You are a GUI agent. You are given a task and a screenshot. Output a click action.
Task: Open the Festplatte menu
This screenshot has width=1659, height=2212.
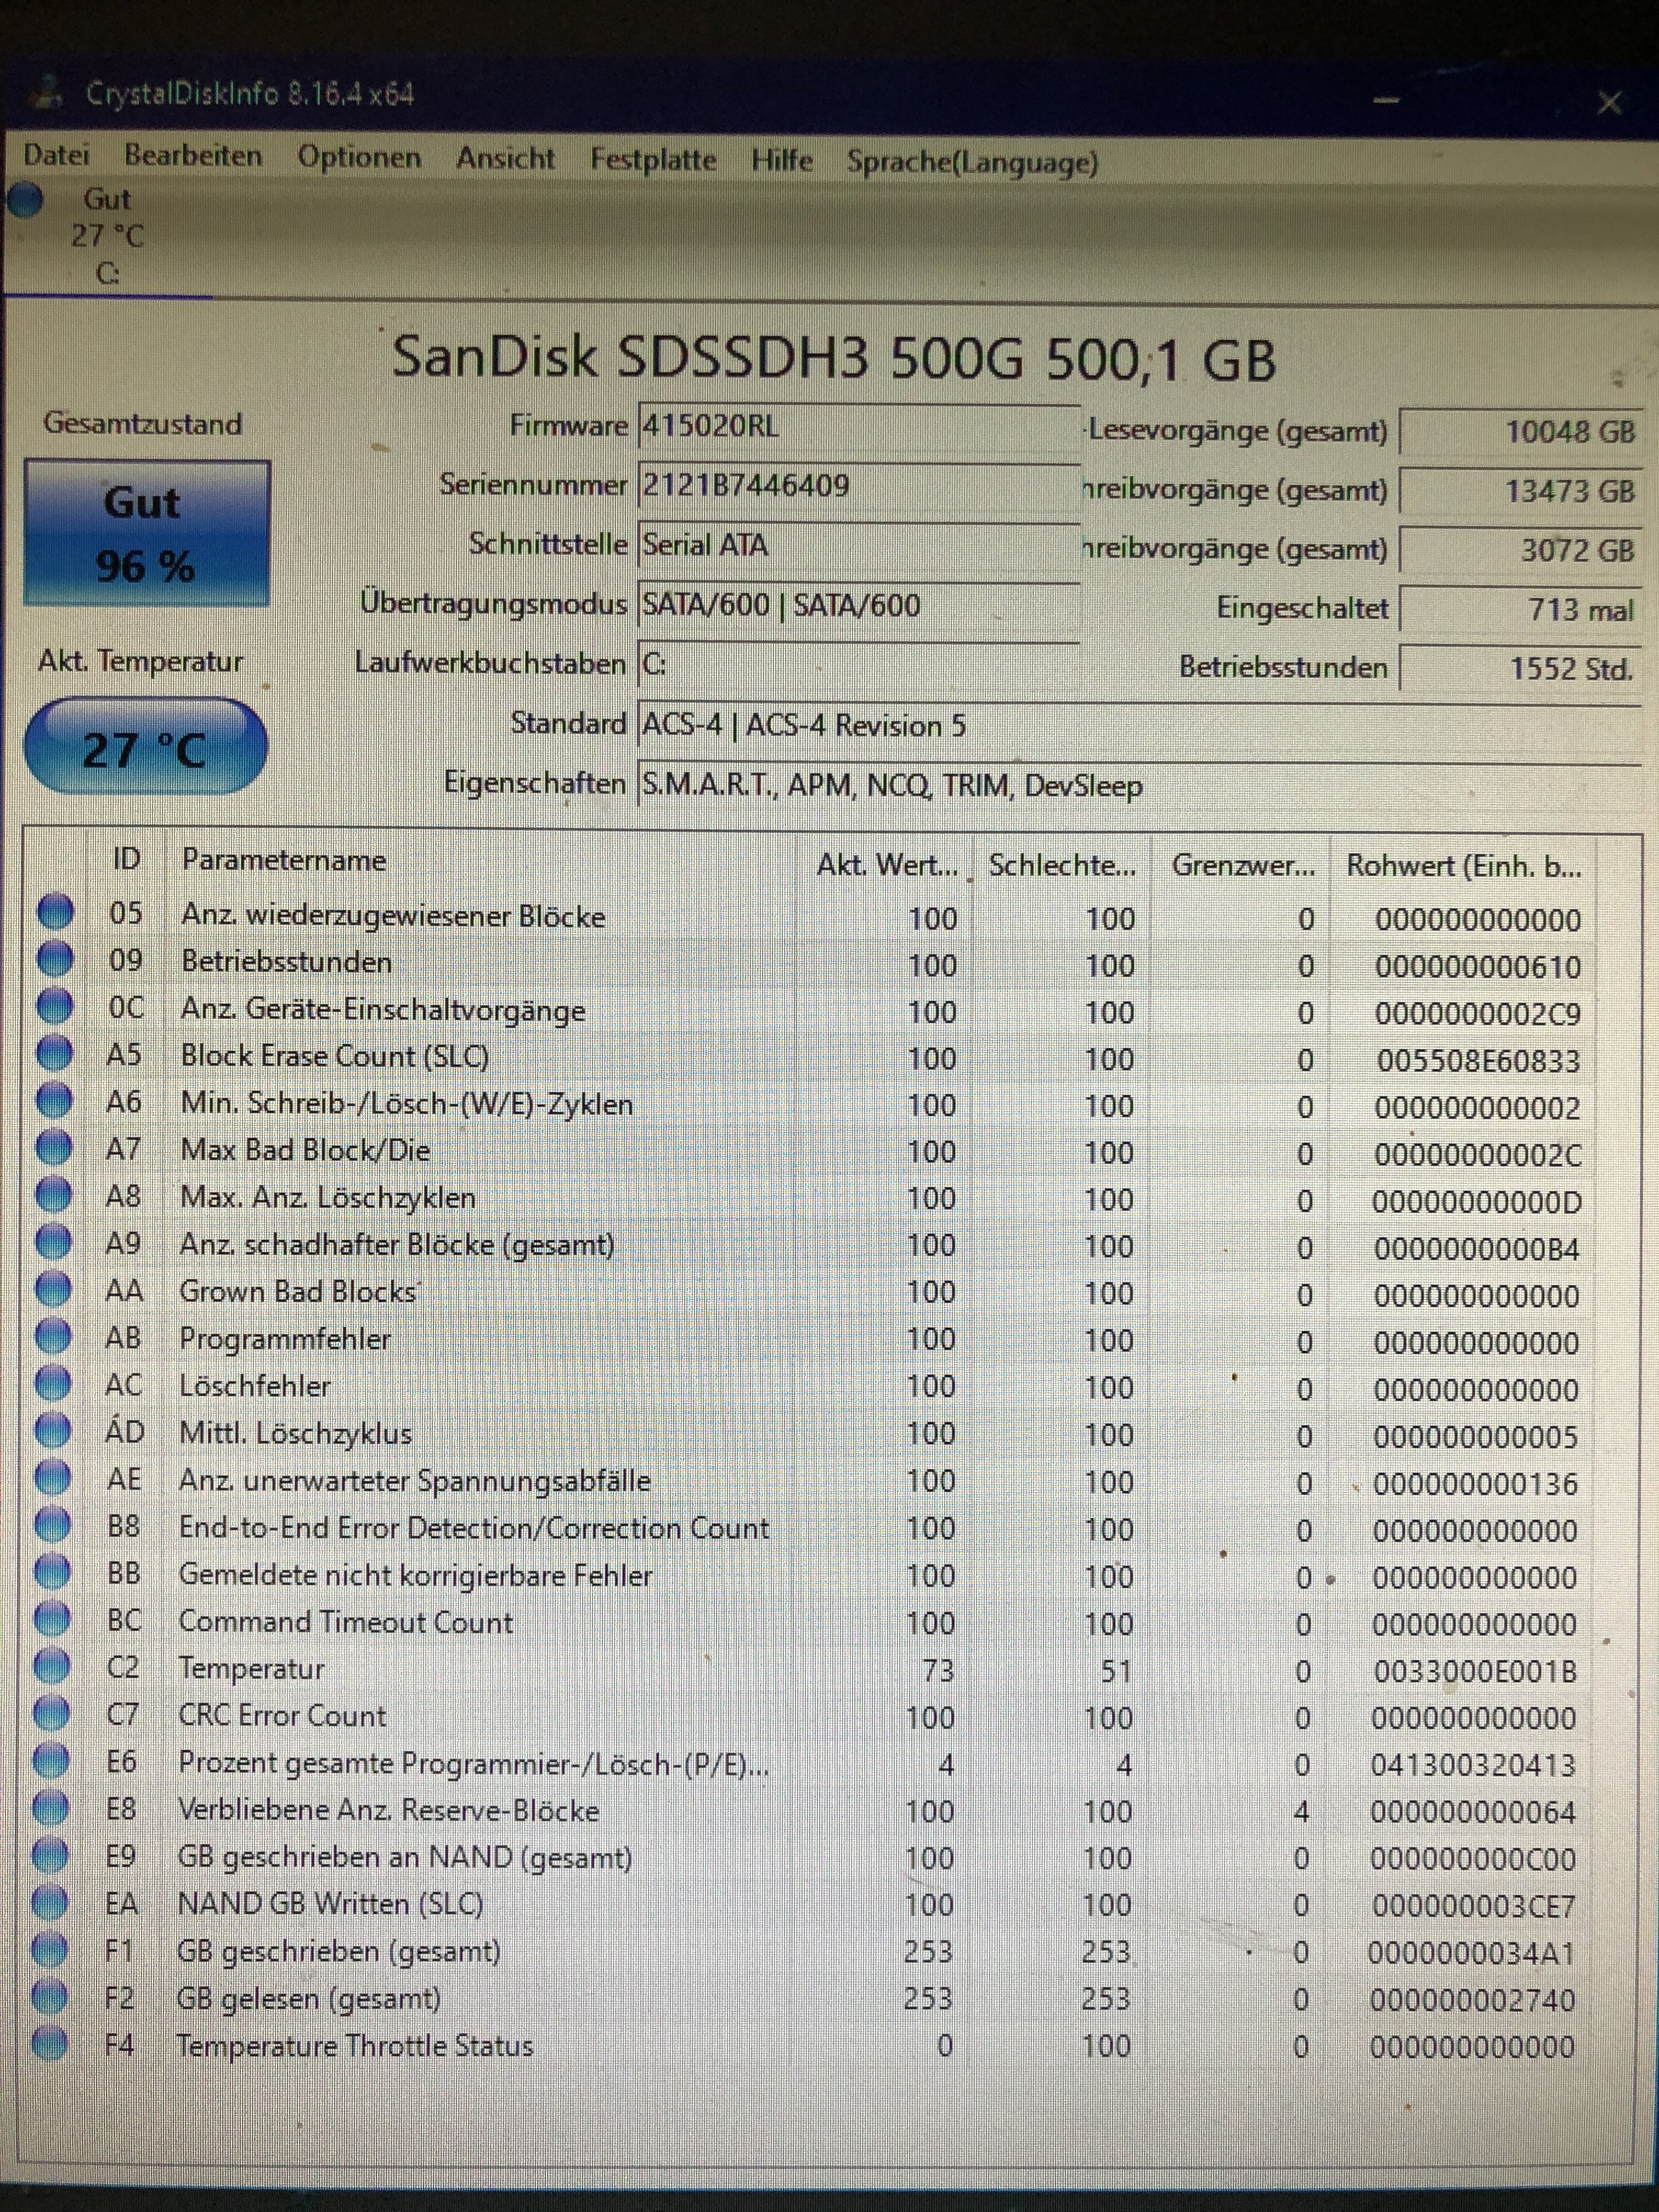(x=653, y=160)
